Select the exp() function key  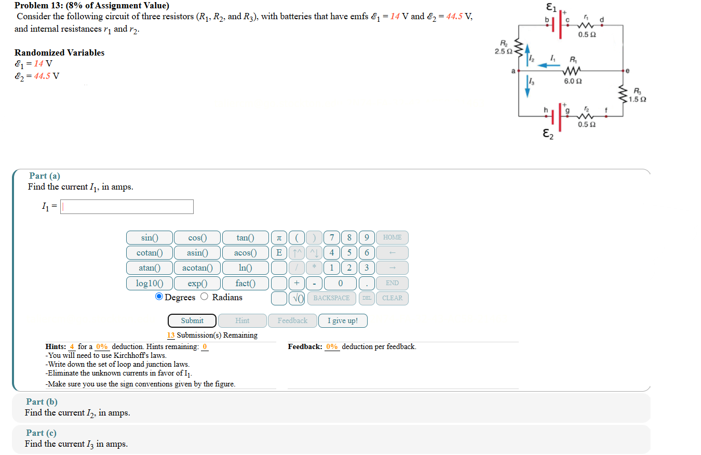(x=197, y=283)
